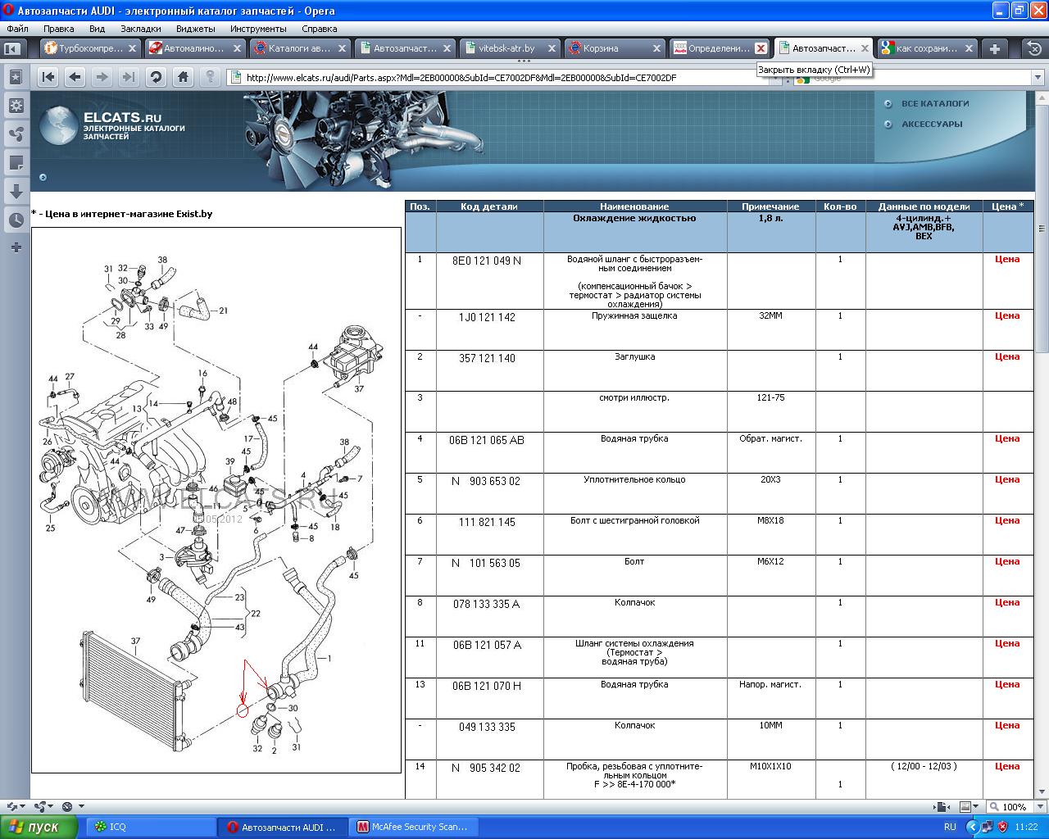Click Цена for part 06B 121 065 AB

(1007, 438)
